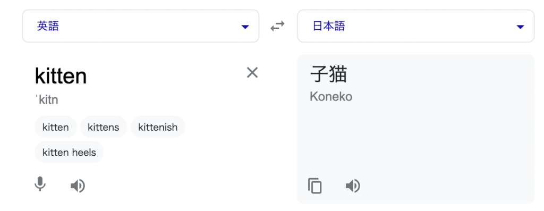Swap source and target languages
Image resolution: width=544 pixels, height=211 pixels.
tap(277, 26)
